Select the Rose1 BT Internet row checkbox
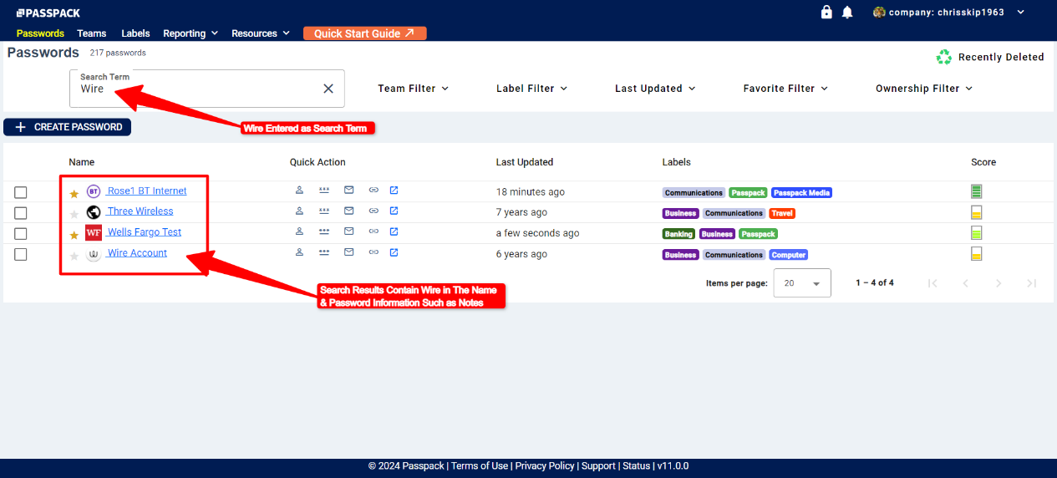Image resolution: width=1057 pixels, height=478 pixels. (x=21, y=192)
